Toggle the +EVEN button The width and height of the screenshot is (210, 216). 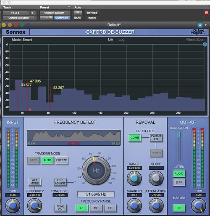pos(156,153)
